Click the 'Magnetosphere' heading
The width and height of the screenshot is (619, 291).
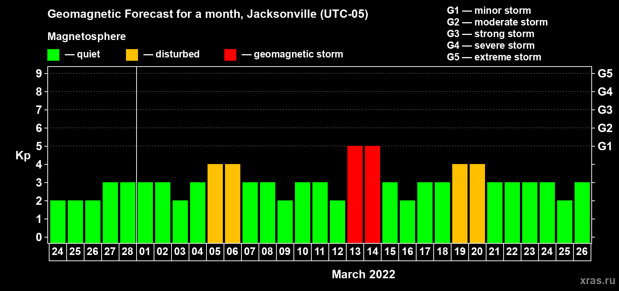click(87, 37)
